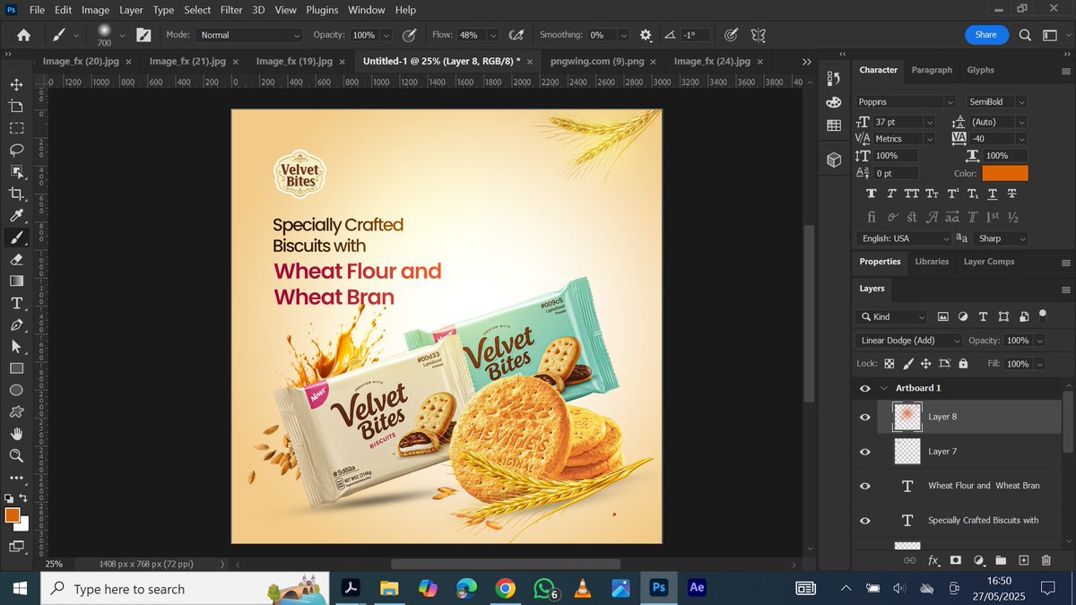Open the search magnifier in options bar
1076x605 pixels.
click(x=1025, y=35)
